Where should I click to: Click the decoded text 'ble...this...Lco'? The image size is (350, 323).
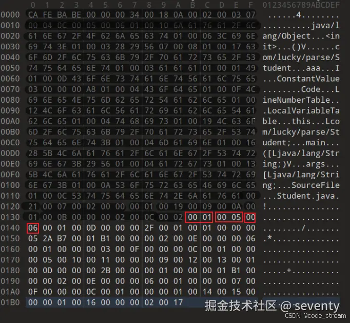[x=301, y=121]
